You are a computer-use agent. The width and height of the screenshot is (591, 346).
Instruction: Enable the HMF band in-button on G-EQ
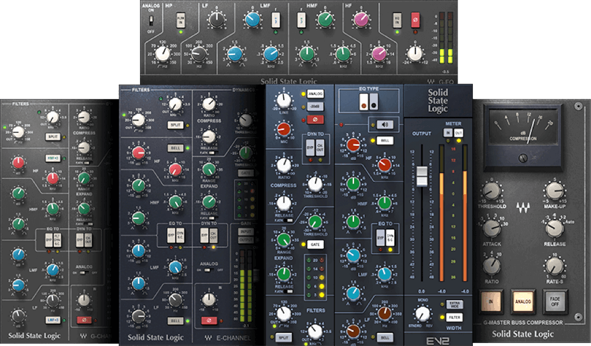click(301, 18)
